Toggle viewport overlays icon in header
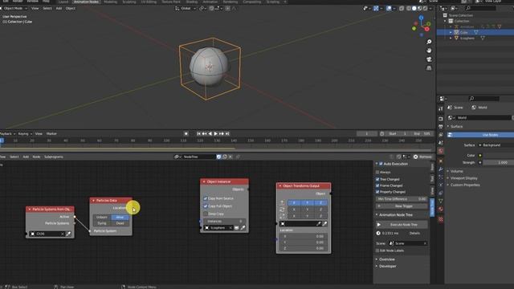The image size is (514, 289). 389,9
